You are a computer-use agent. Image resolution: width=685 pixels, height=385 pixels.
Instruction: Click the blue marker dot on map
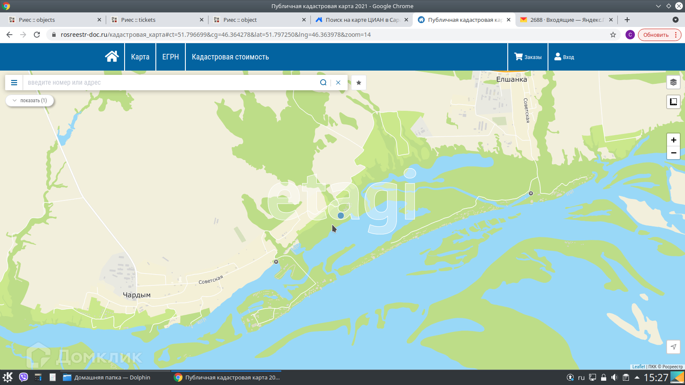341,216
